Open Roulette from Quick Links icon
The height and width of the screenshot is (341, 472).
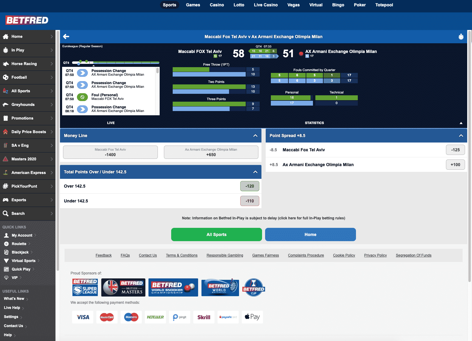[x=7, y=244]
